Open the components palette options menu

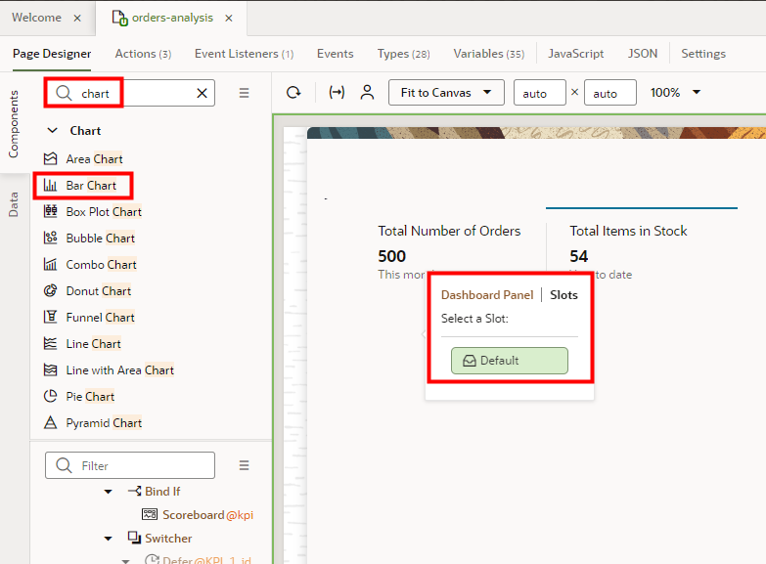tap(245, 93)
